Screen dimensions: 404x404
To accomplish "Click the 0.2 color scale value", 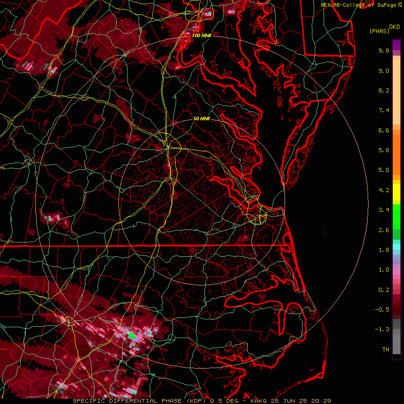I will [x=384, y=290].
